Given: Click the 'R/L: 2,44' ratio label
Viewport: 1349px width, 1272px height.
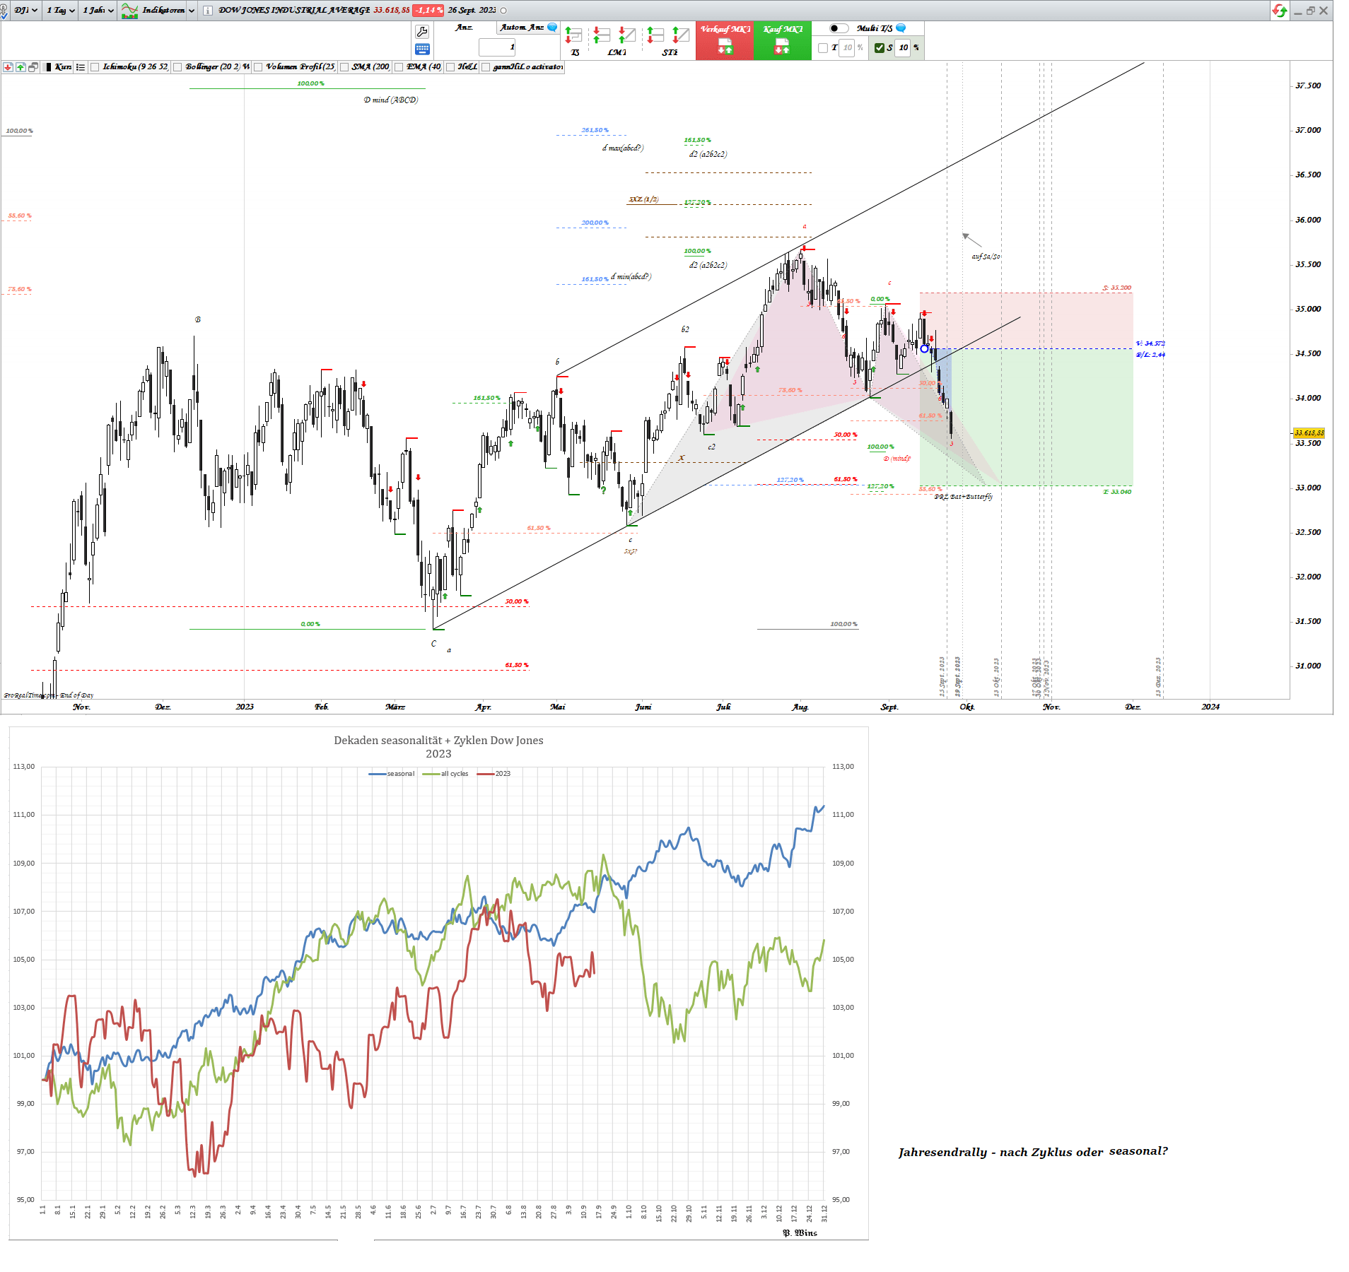Looking at the screenshot, I should pos(1150,355).
